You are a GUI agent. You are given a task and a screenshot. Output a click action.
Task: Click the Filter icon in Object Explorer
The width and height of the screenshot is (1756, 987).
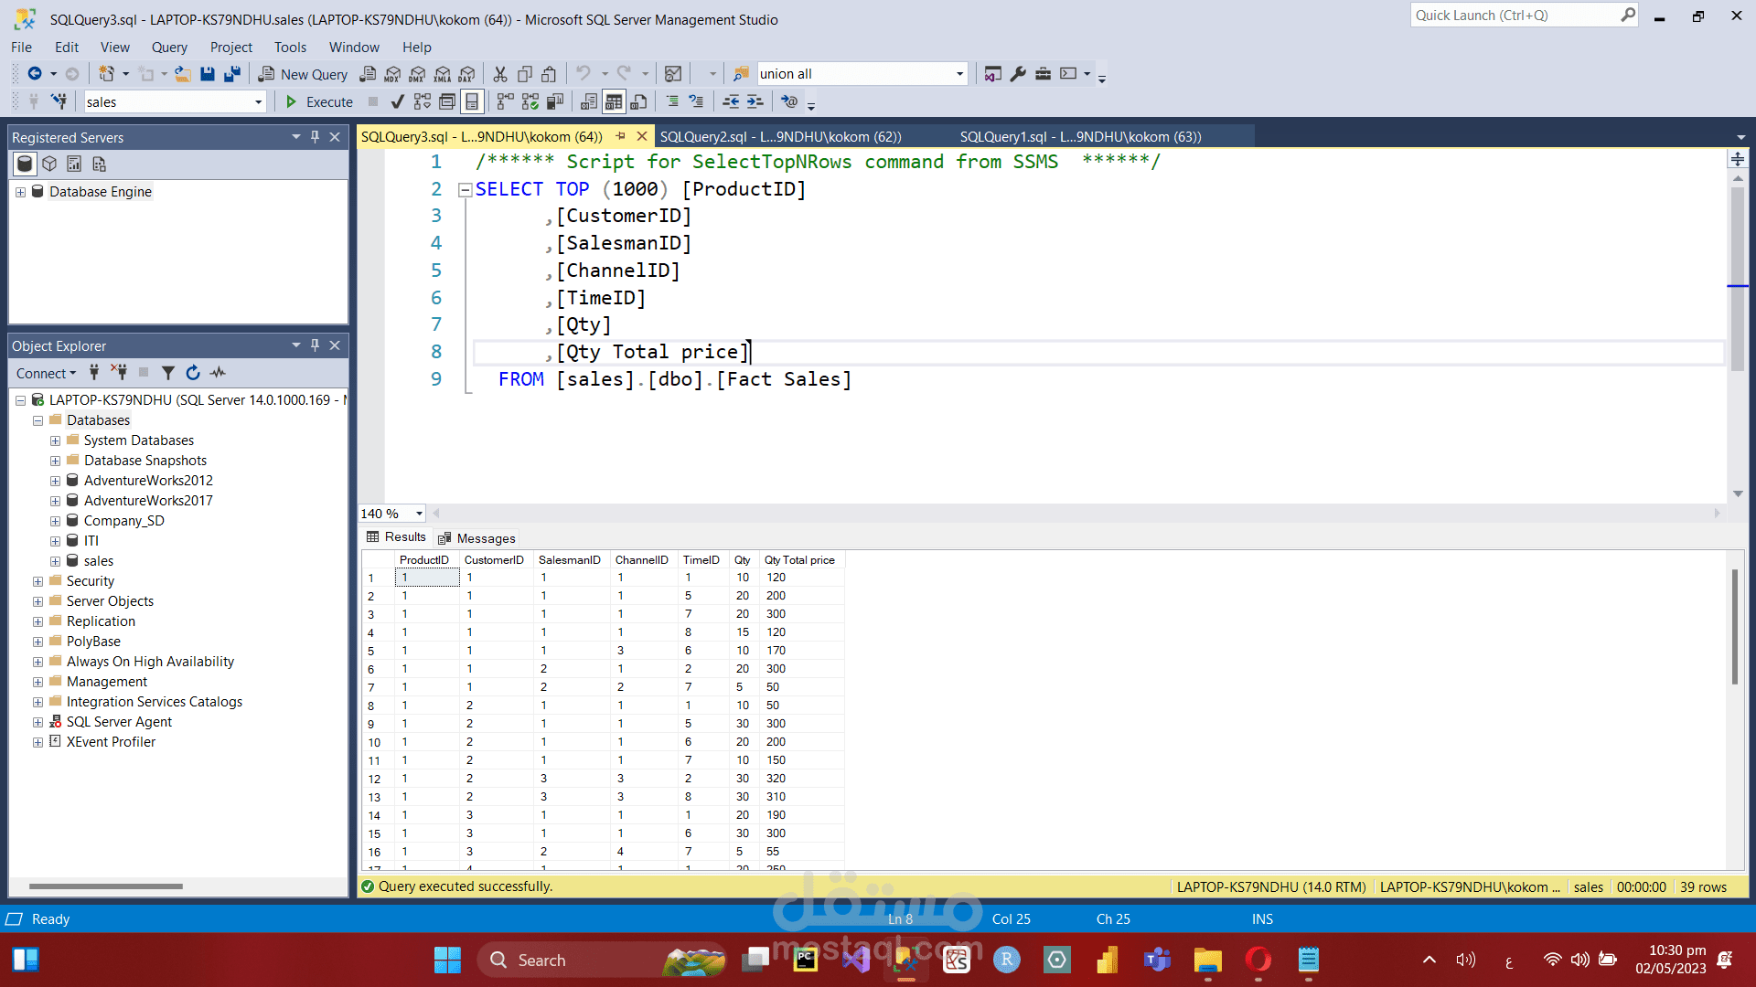point(167,373)
